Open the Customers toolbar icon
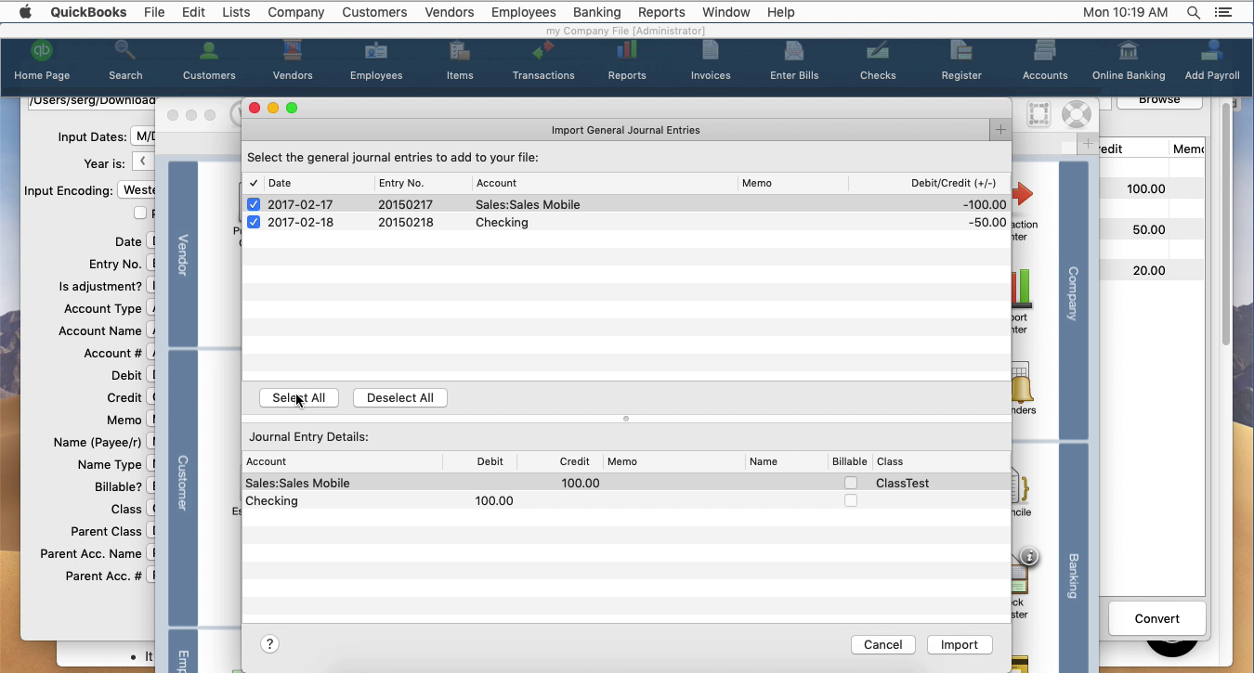This screenshot has width=1254, height=673. coord(209,61)
